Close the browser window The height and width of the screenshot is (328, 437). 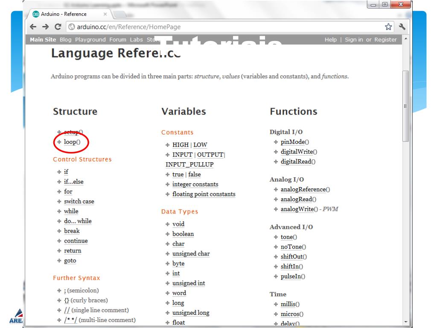click(401, 4)
